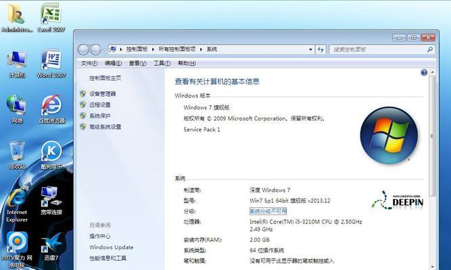Launch PPTV聚力 网络电视 shortcut
451x270 pixels.
pos(17,250)
